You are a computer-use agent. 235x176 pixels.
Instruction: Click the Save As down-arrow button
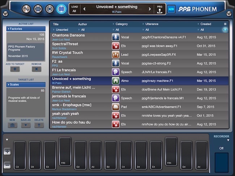click(x=26, y=125)
